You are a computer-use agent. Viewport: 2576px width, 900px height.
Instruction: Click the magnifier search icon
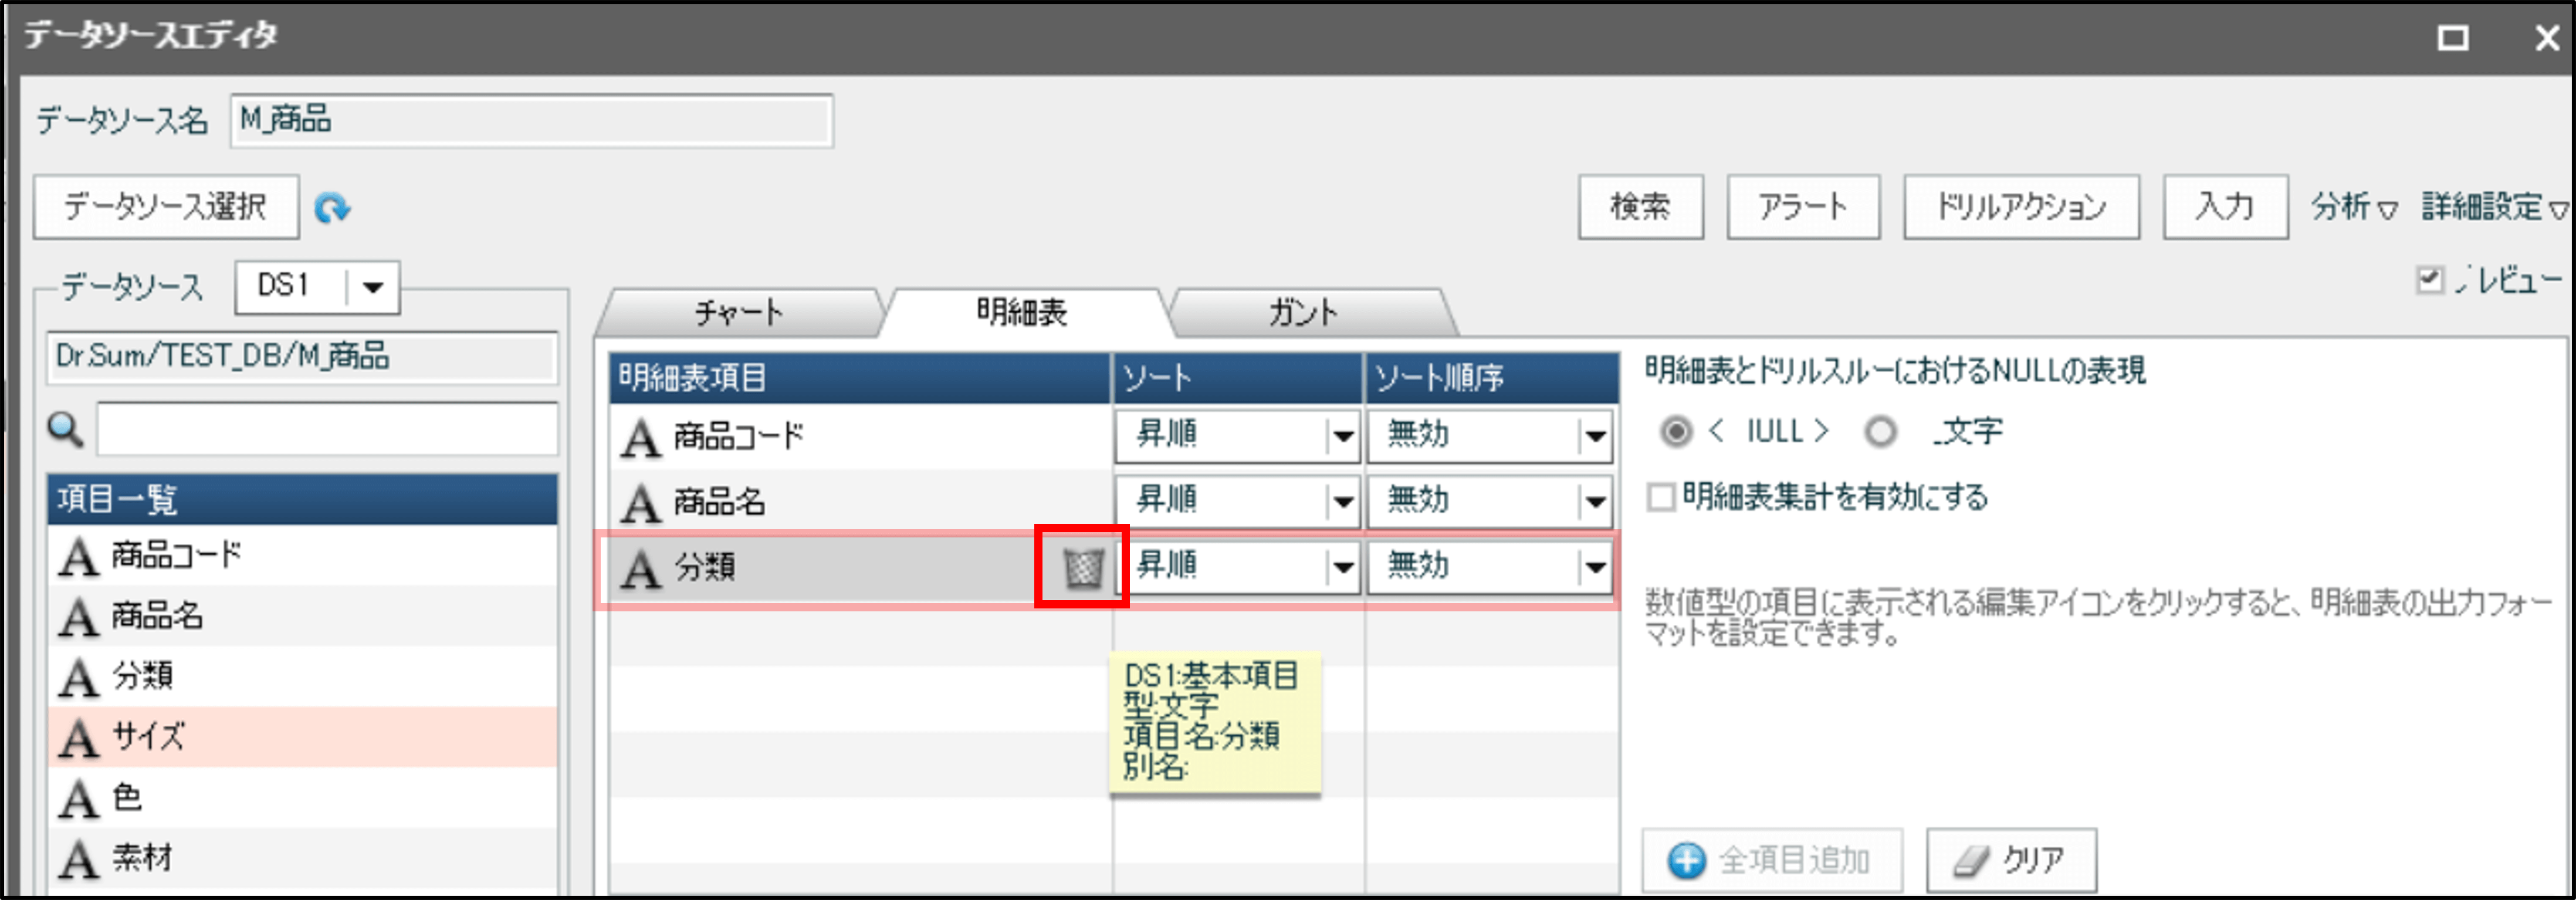[66, 431]
